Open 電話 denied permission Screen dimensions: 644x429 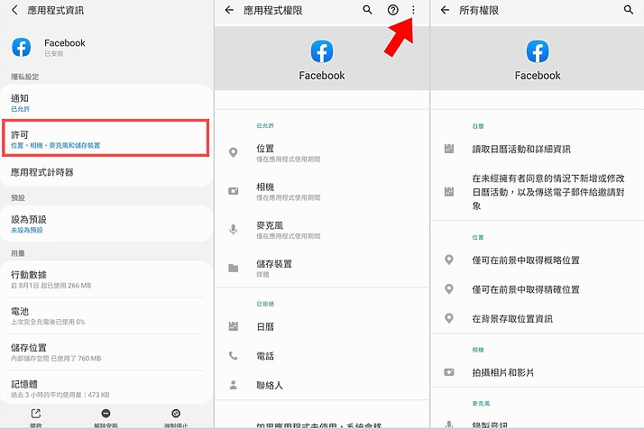click(322, 356)
